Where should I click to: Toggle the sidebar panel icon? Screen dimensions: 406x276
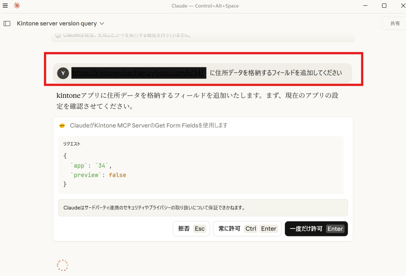tap(7, 23)
